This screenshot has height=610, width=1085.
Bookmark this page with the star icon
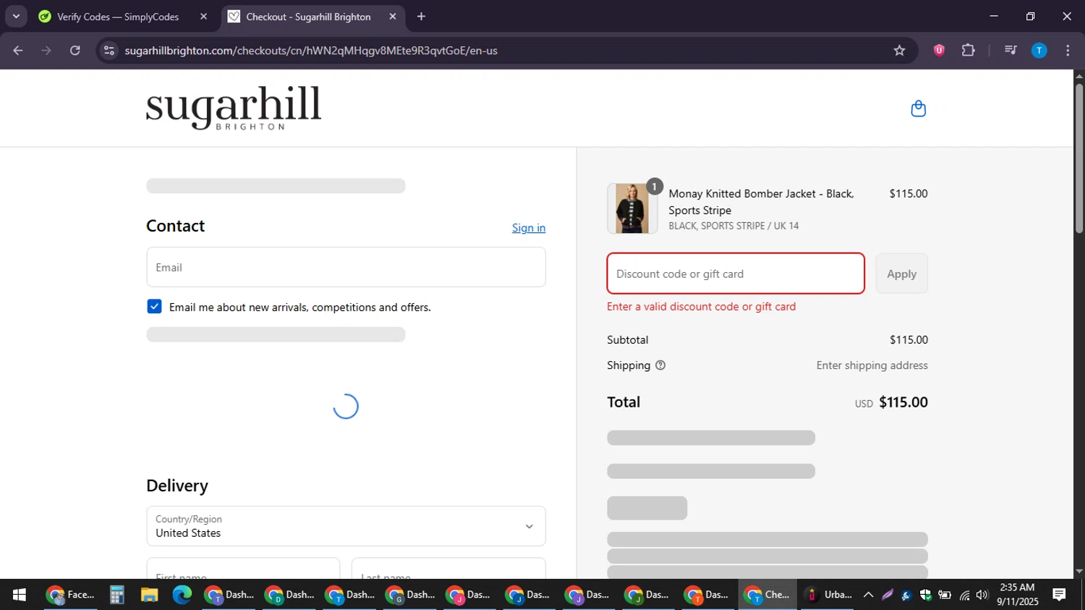pos(899,51)
